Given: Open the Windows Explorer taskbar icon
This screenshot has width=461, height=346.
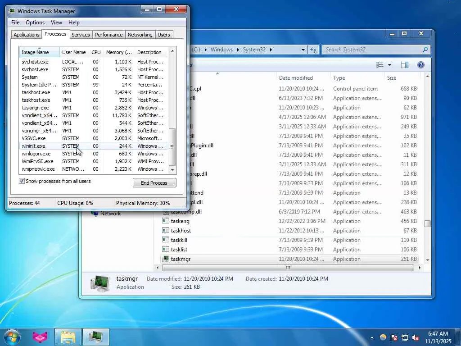Looking at the screenshot, I should tap(68, 337).
